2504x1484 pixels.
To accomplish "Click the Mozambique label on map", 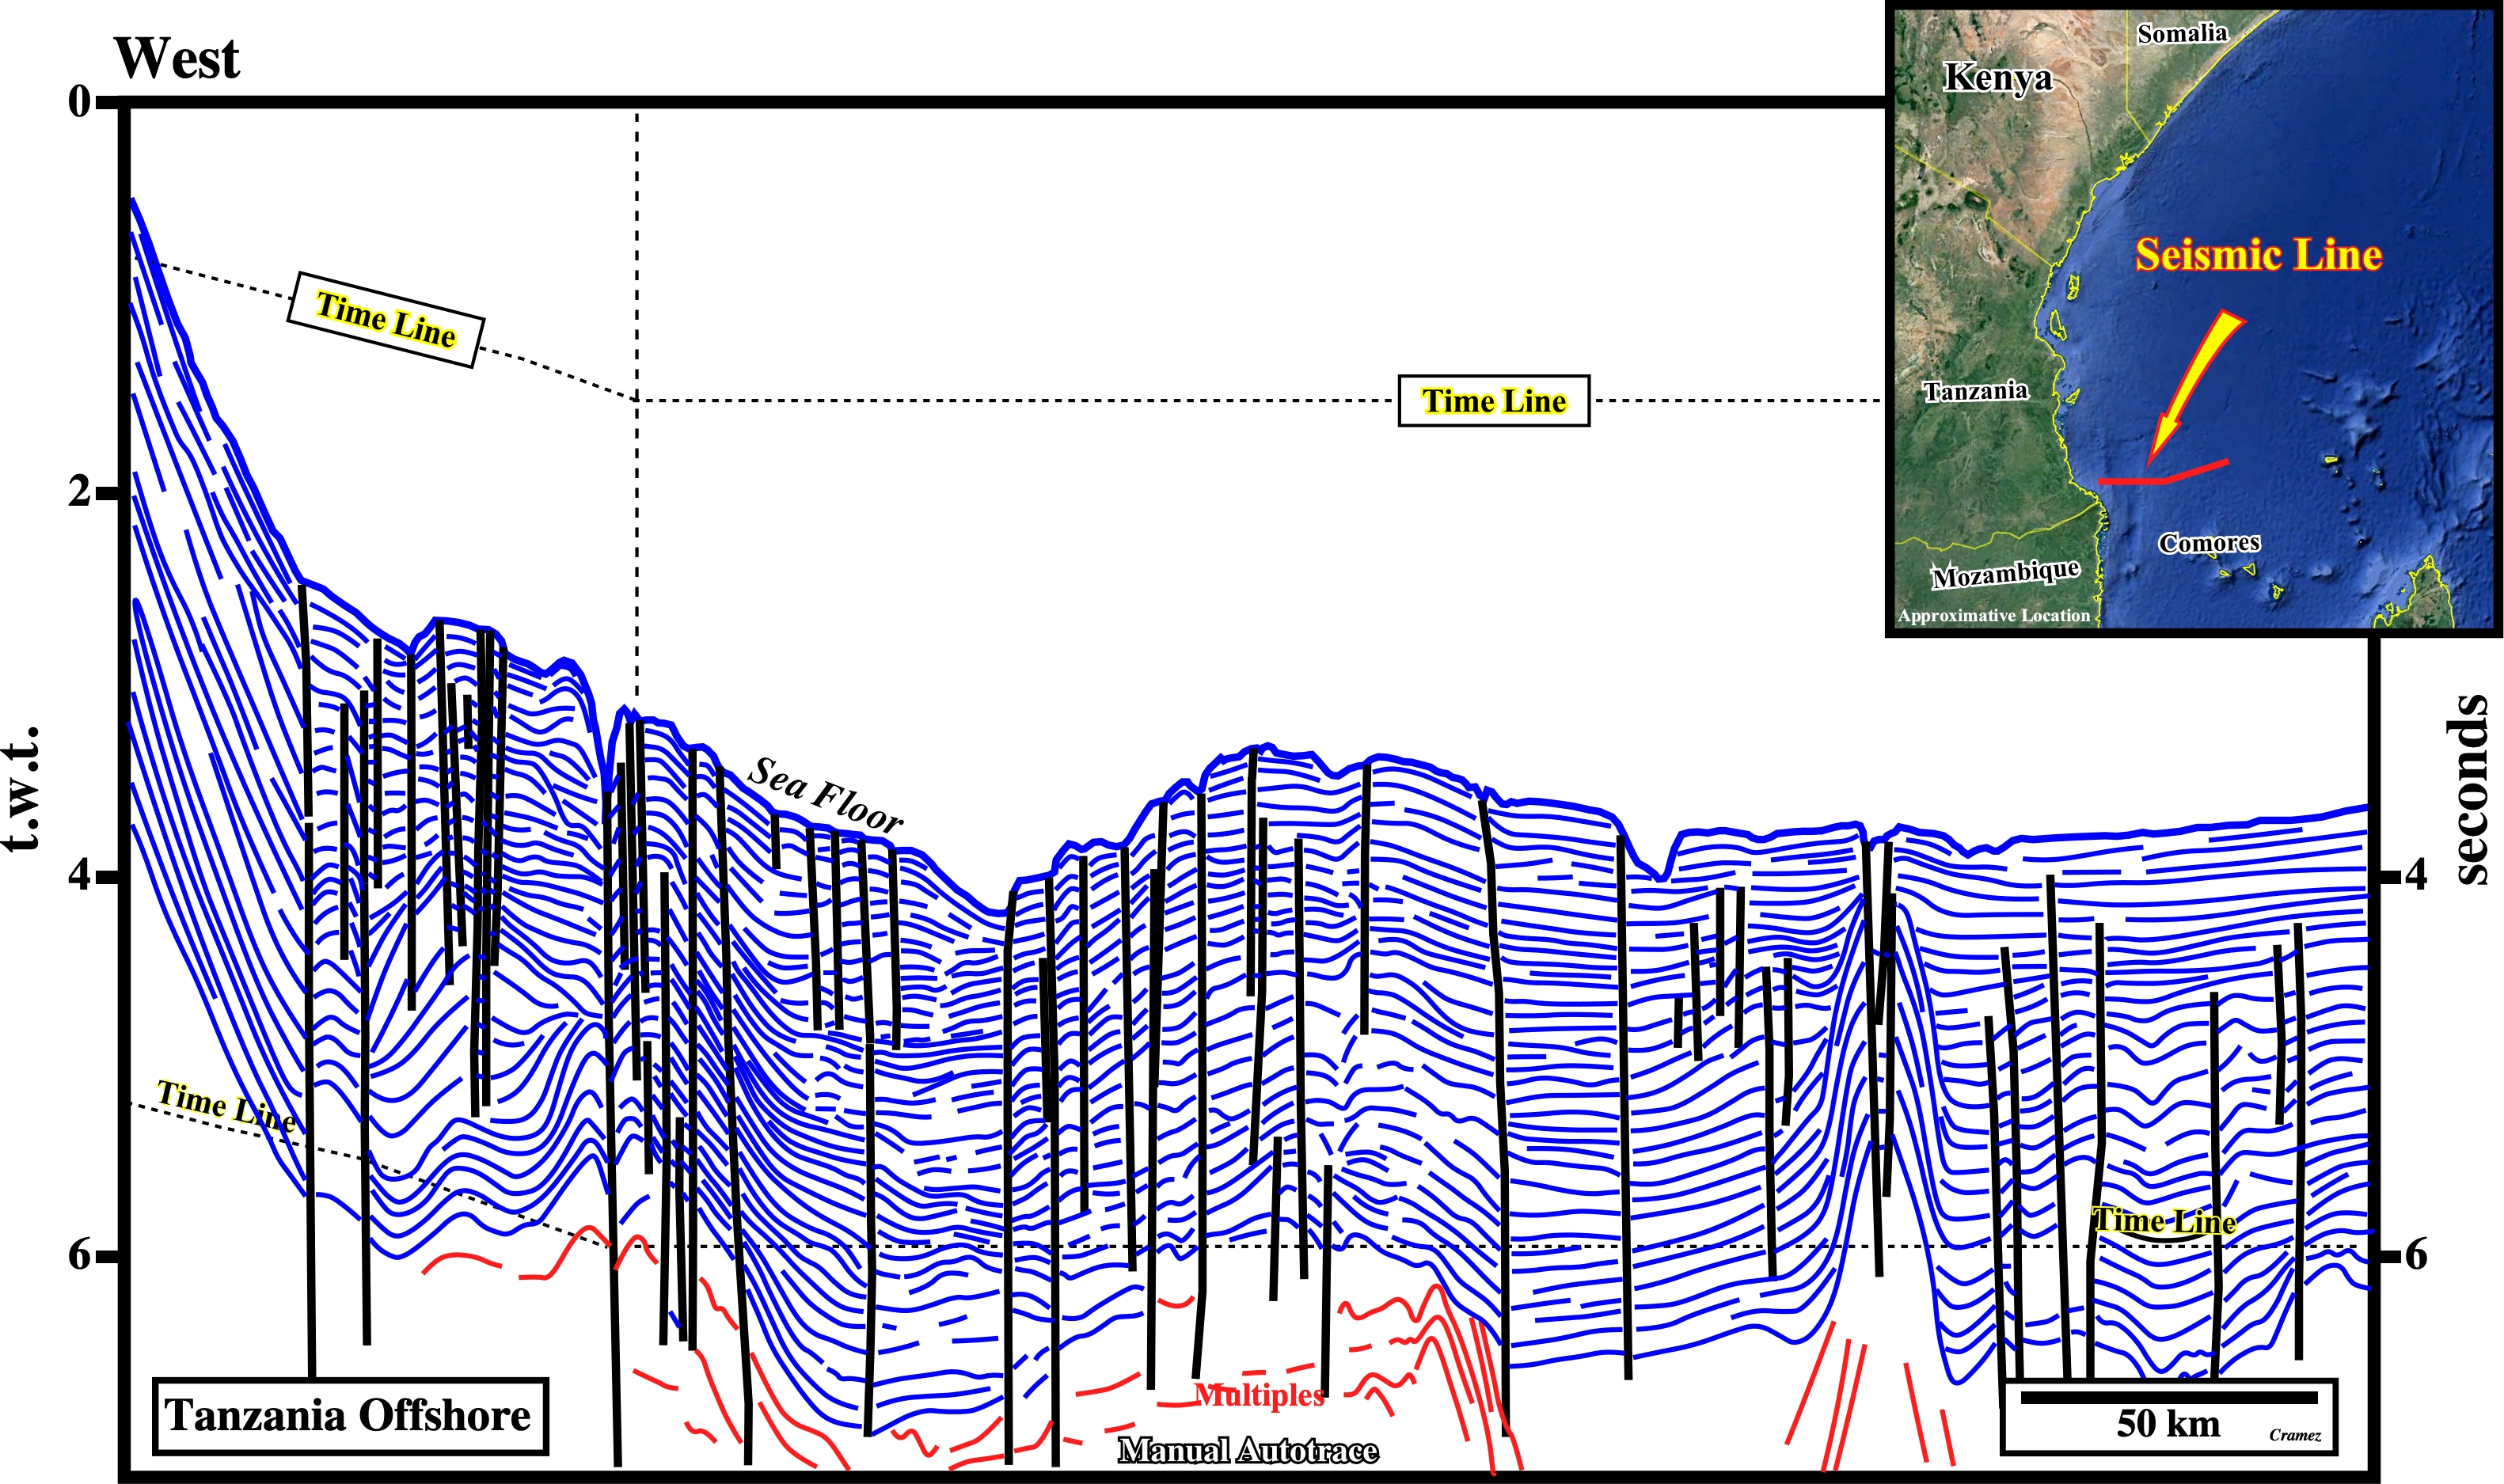I will [x=2005, y=574].
